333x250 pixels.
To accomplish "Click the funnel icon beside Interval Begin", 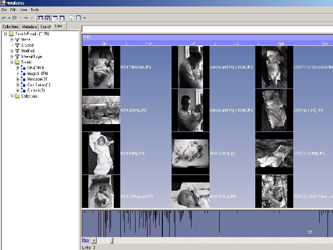I will (18, 56).
